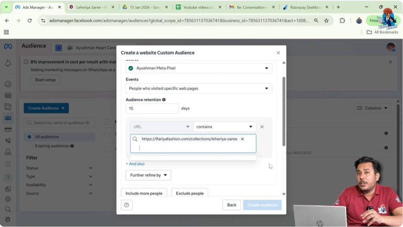Toggle the Ayushman Heart Care account selector checkbox
This screenshot has width=403, height=227.
pyautogui.click(x=58, y=47)
